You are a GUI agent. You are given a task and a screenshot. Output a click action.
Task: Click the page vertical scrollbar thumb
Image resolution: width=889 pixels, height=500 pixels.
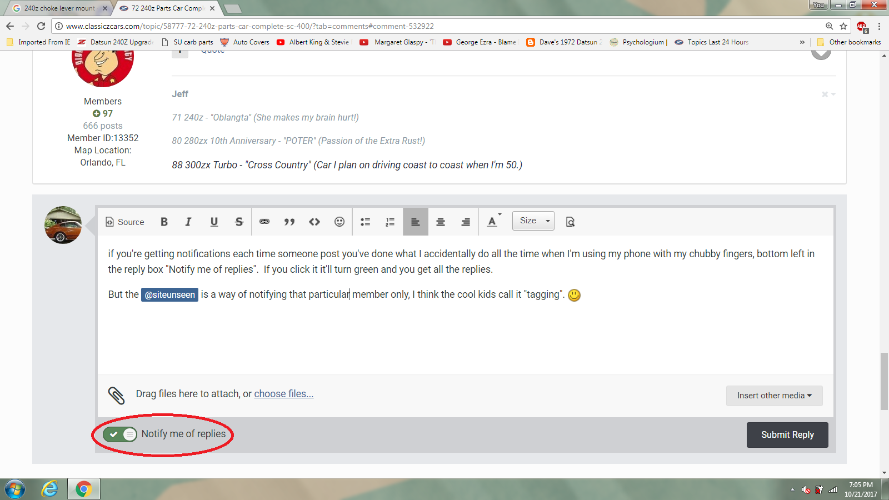[884, 381]
